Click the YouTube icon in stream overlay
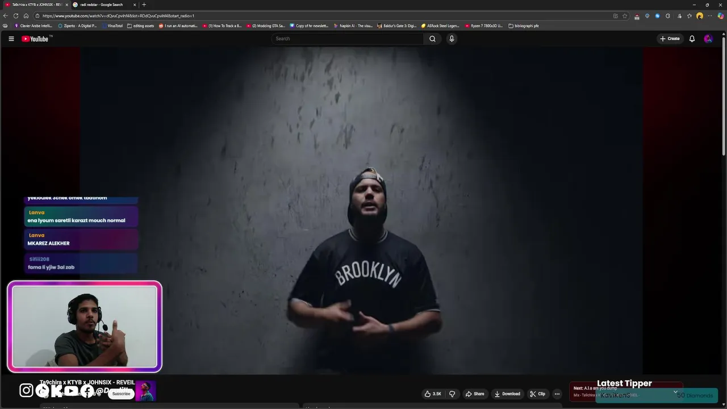727x409 pixels. 71,390
